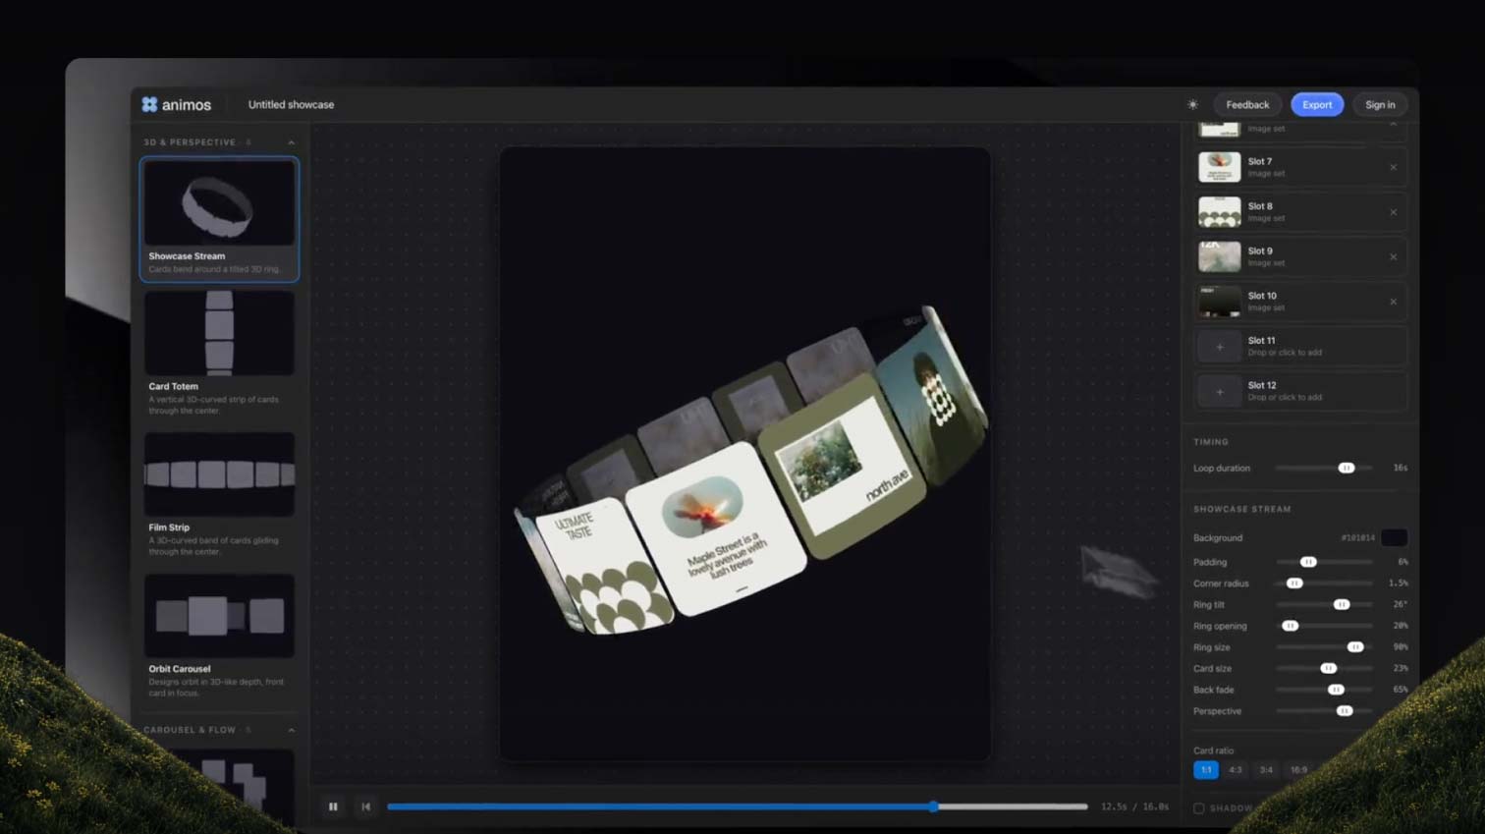This screenshot has height=834, width=1485.
Task: Click the Ring size slider handle
Action: pyautogui.click(x=1355, y=646)
